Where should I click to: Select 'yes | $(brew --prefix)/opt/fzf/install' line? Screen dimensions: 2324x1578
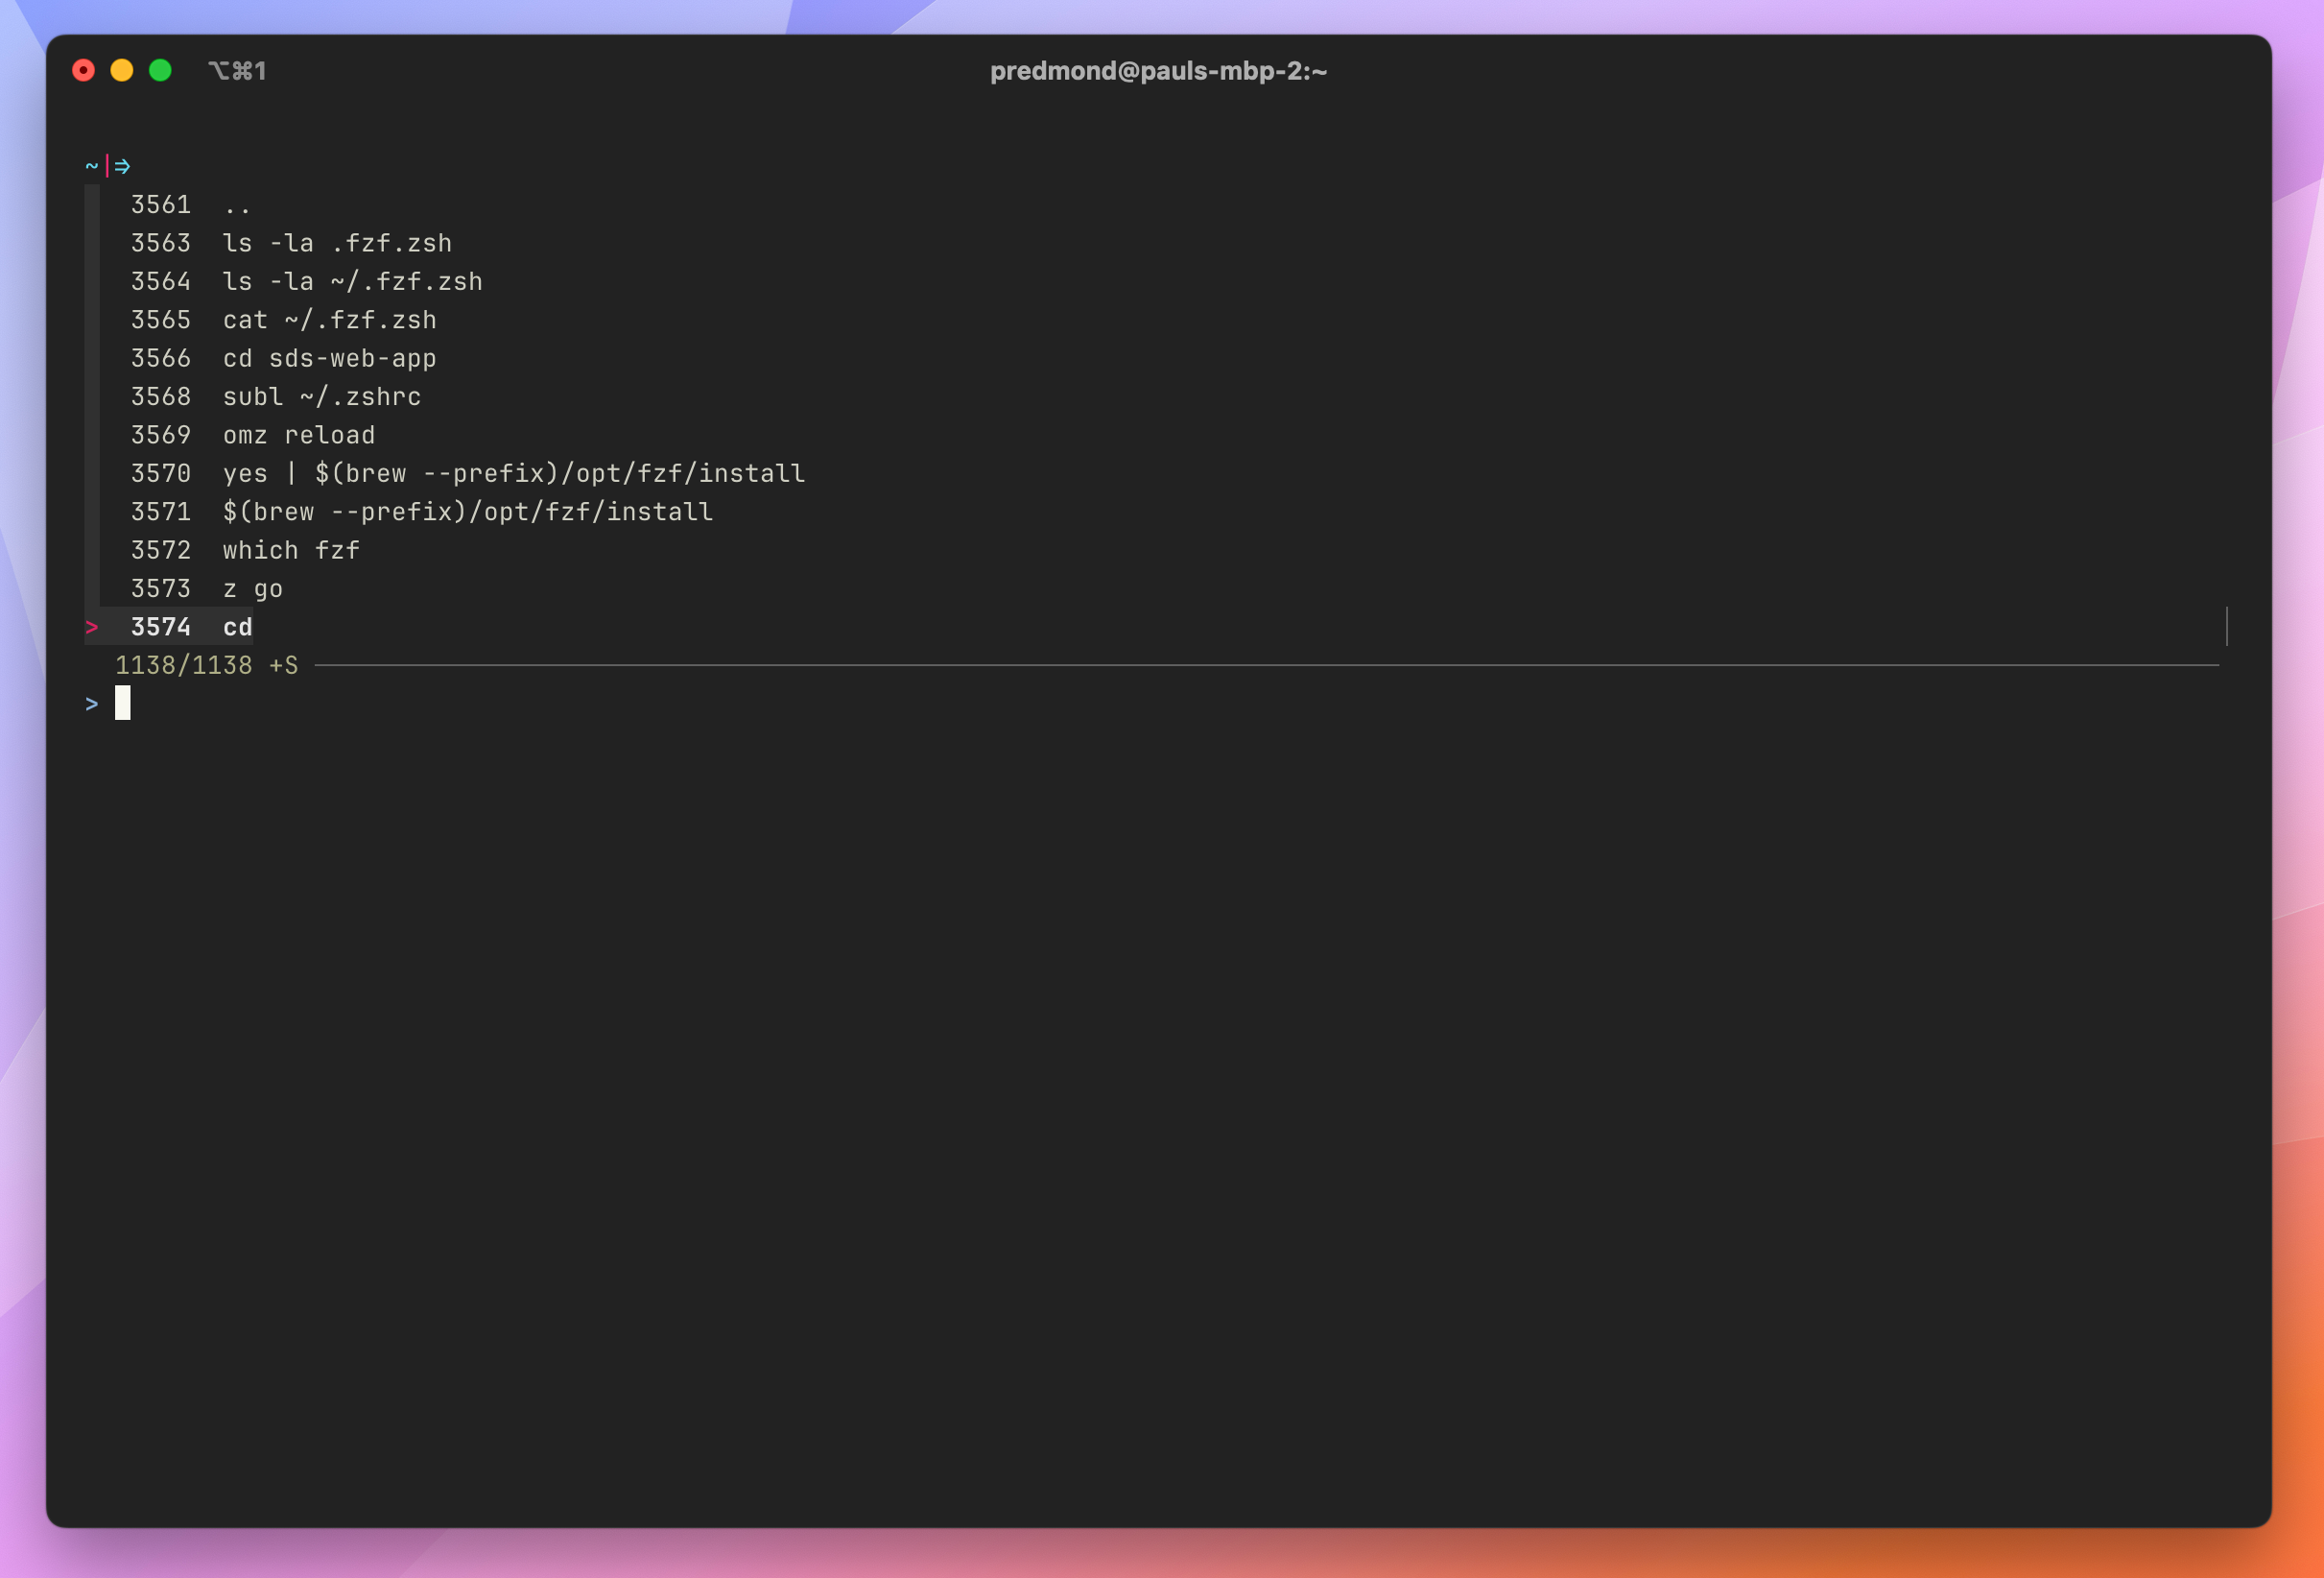[468, 473]
